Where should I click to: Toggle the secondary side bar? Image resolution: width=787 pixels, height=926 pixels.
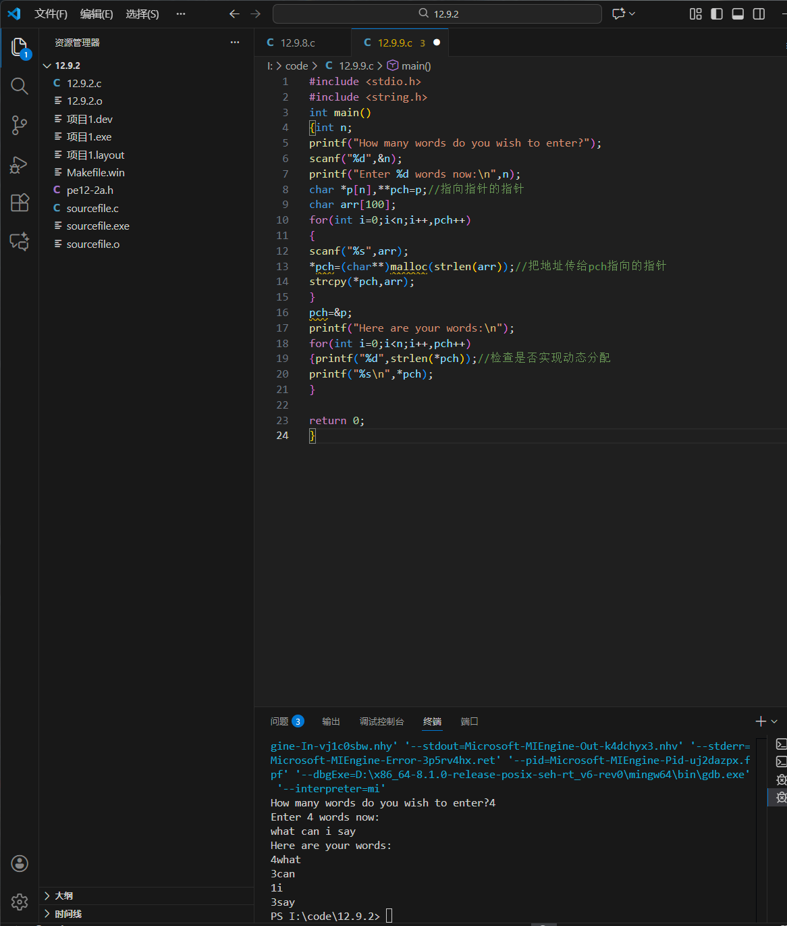tap(759, 14)
